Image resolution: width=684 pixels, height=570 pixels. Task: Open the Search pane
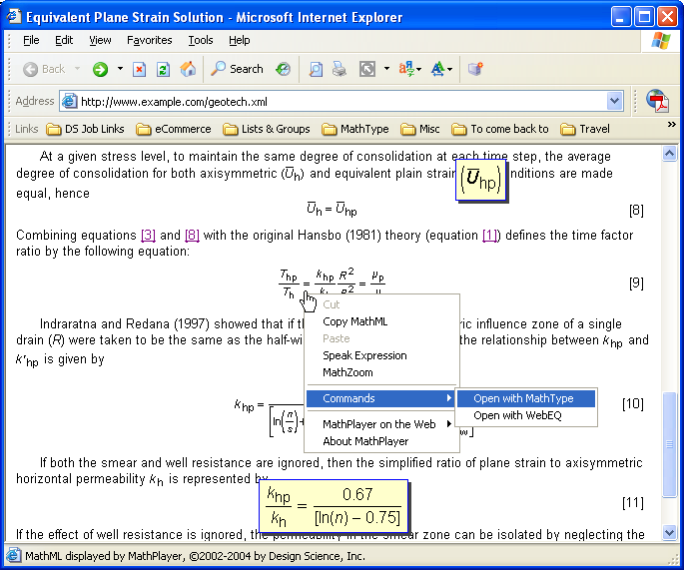pyautogui.click(x=237, y=69)
